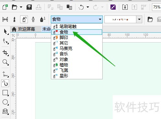The image size is (161, 119).
Task: Click the Cut icon
Action: (51, 7)
